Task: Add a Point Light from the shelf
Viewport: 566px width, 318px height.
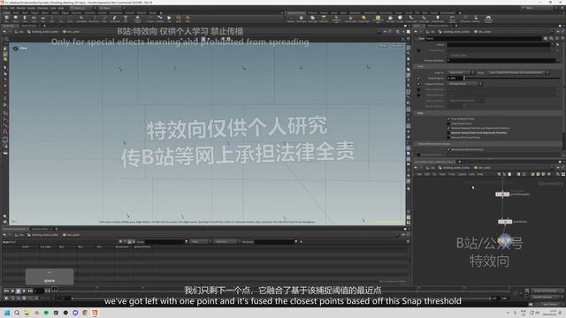Action: click(302, 19)
